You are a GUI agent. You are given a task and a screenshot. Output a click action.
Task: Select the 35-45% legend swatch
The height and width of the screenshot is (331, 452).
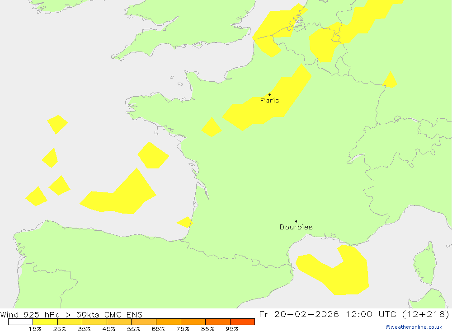click(94, 322)
